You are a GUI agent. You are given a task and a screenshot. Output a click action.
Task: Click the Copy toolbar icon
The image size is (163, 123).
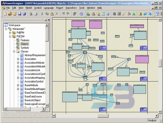(47, 14)
